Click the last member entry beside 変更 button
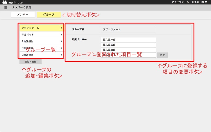The image size is (211, 132). pyautogui.click(x=128, y=55)
